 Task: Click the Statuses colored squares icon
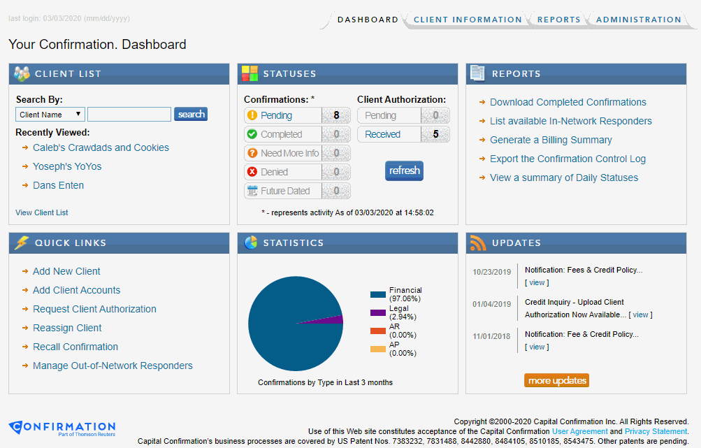tap(250, 73)
